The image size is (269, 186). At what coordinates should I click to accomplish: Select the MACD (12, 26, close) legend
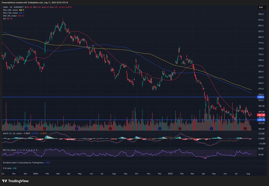tap(12, 133)
